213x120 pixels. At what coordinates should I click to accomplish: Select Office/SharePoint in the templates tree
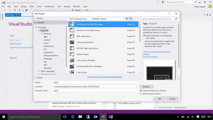(51, 56)
